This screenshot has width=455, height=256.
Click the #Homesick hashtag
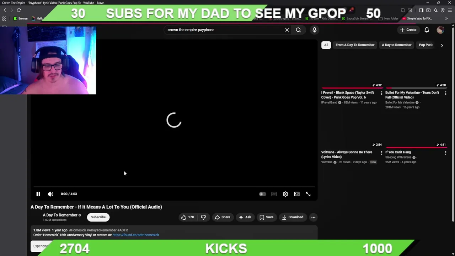tap(77, 230)
